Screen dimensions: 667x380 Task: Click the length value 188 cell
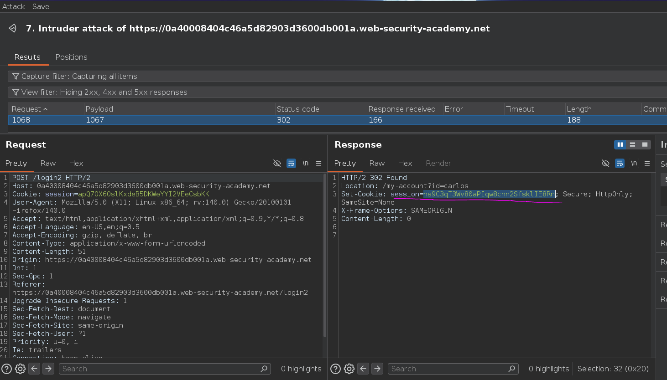pyautogui.click(x=574, y=120)
